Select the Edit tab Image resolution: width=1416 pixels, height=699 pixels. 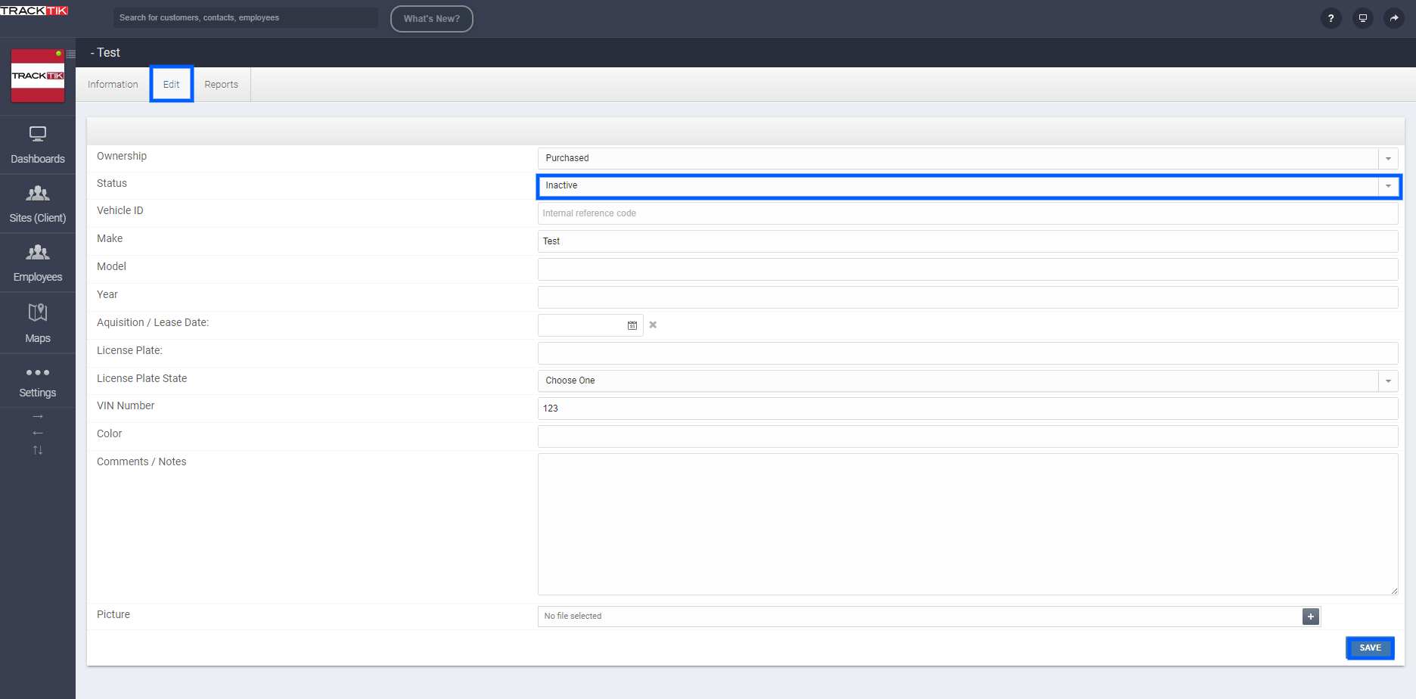(172, 85)
